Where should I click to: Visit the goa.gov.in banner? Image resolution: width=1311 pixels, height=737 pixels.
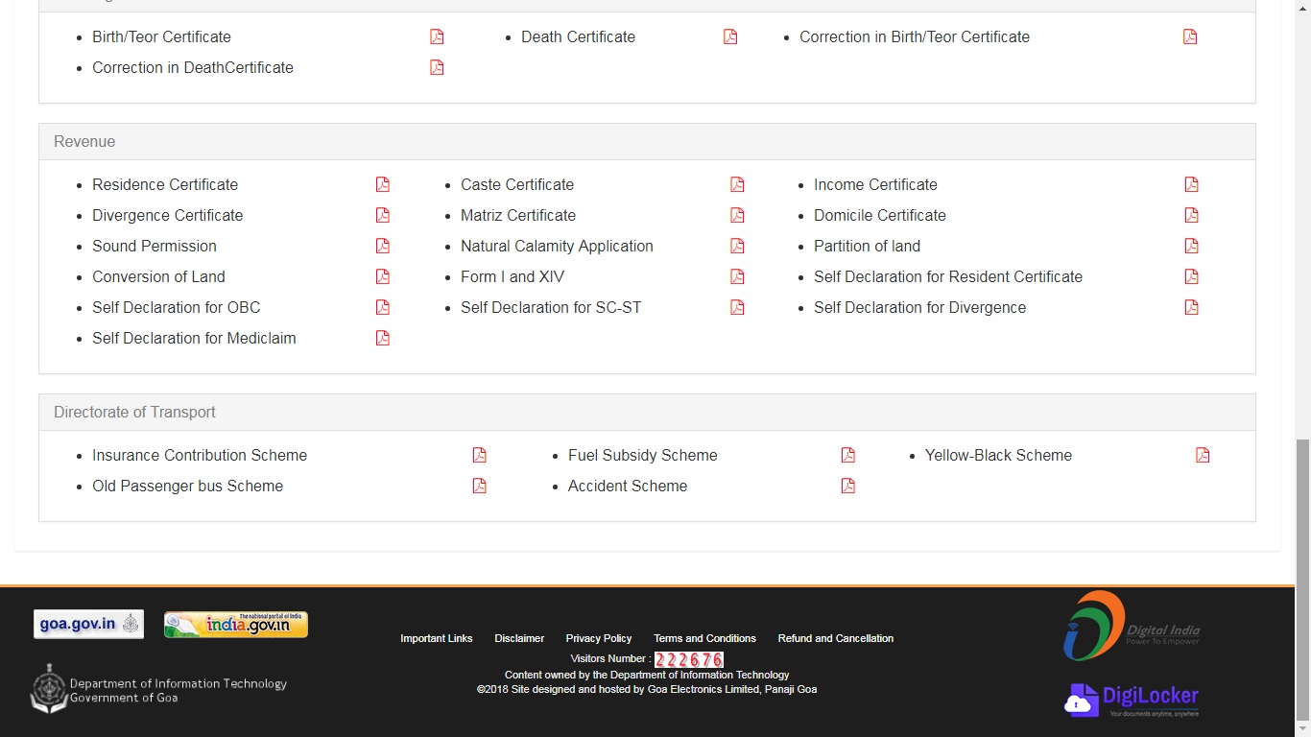[88, 624]
